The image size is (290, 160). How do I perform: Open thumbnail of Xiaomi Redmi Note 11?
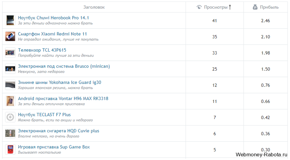tap(10, 37)
